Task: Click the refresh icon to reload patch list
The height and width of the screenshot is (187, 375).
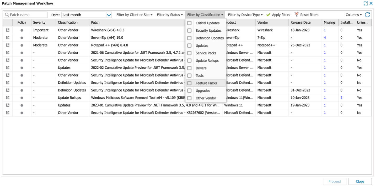Action: point(367,15)
